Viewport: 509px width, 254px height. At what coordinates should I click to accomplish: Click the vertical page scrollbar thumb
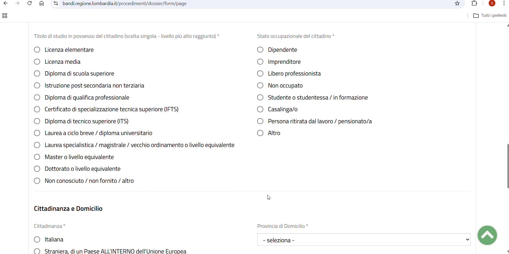[x=508, y=165]
